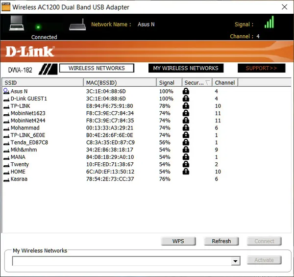Viewport: 294px width, 277px height.
Task: Close the Wireless AC1200 adapter window
Action: tap(284, 7)
